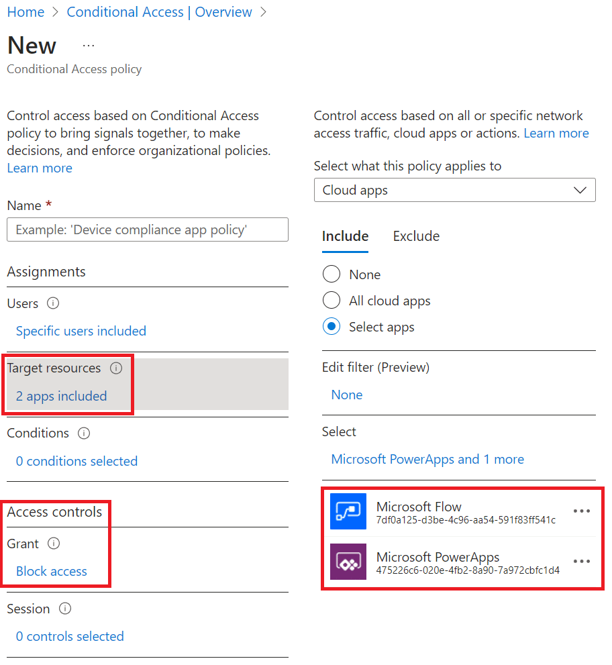Select the None radio option
The height and width of the screenshot is (665, 612).
point(331,274)
